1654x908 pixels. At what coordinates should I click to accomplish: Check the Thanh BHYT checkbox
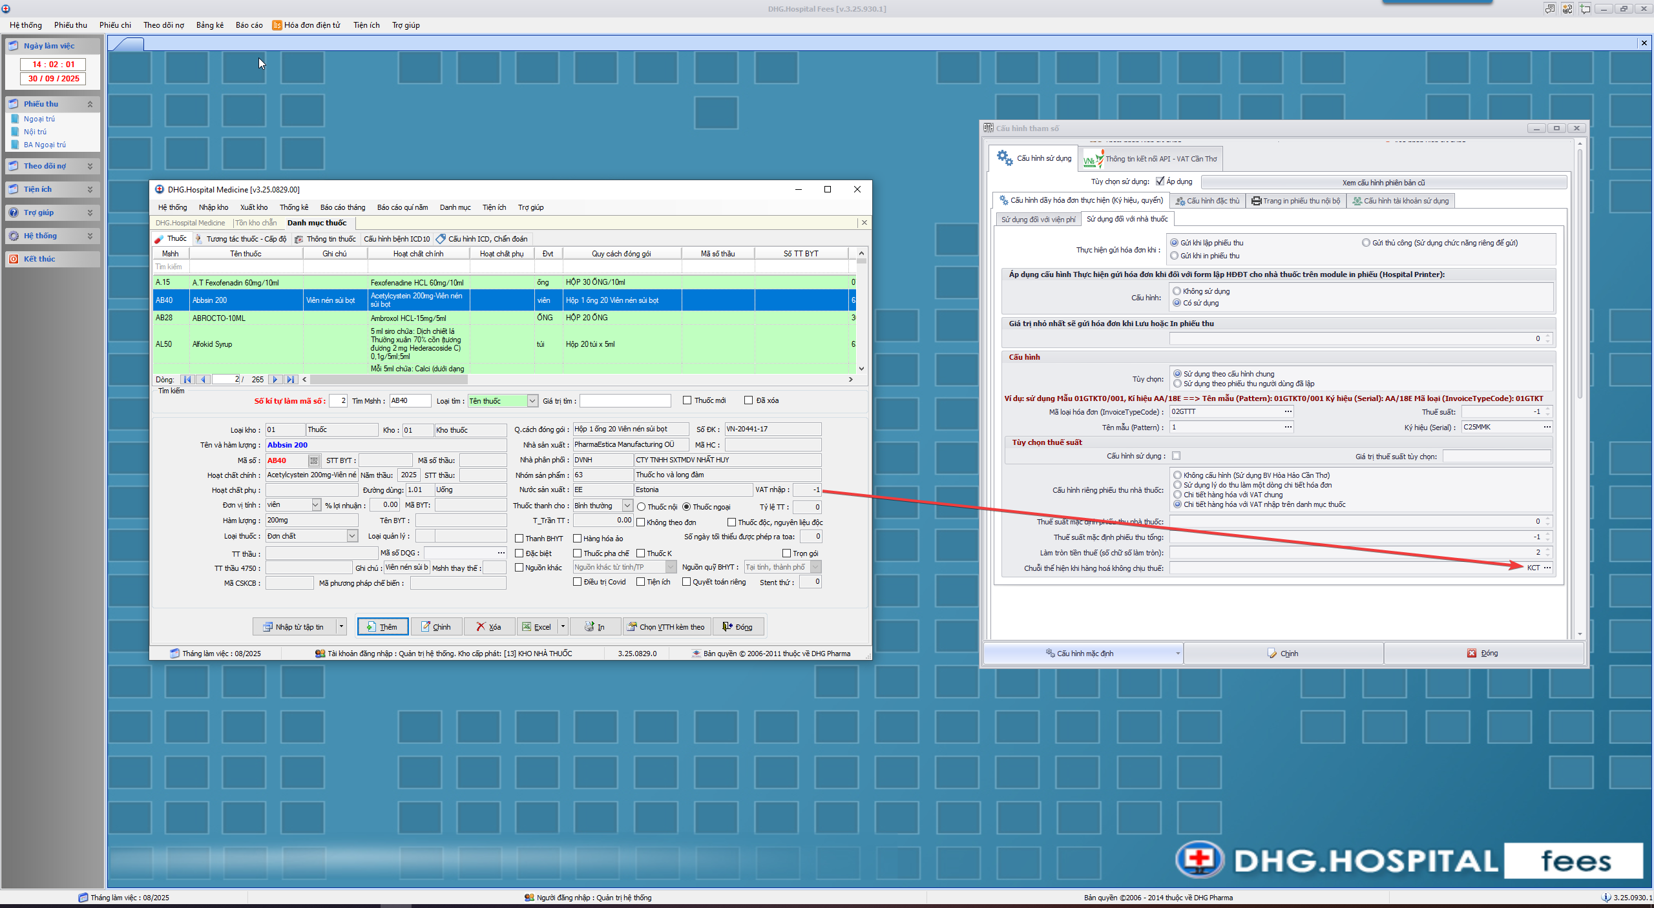pyautogui.click(x=519, y=538)
